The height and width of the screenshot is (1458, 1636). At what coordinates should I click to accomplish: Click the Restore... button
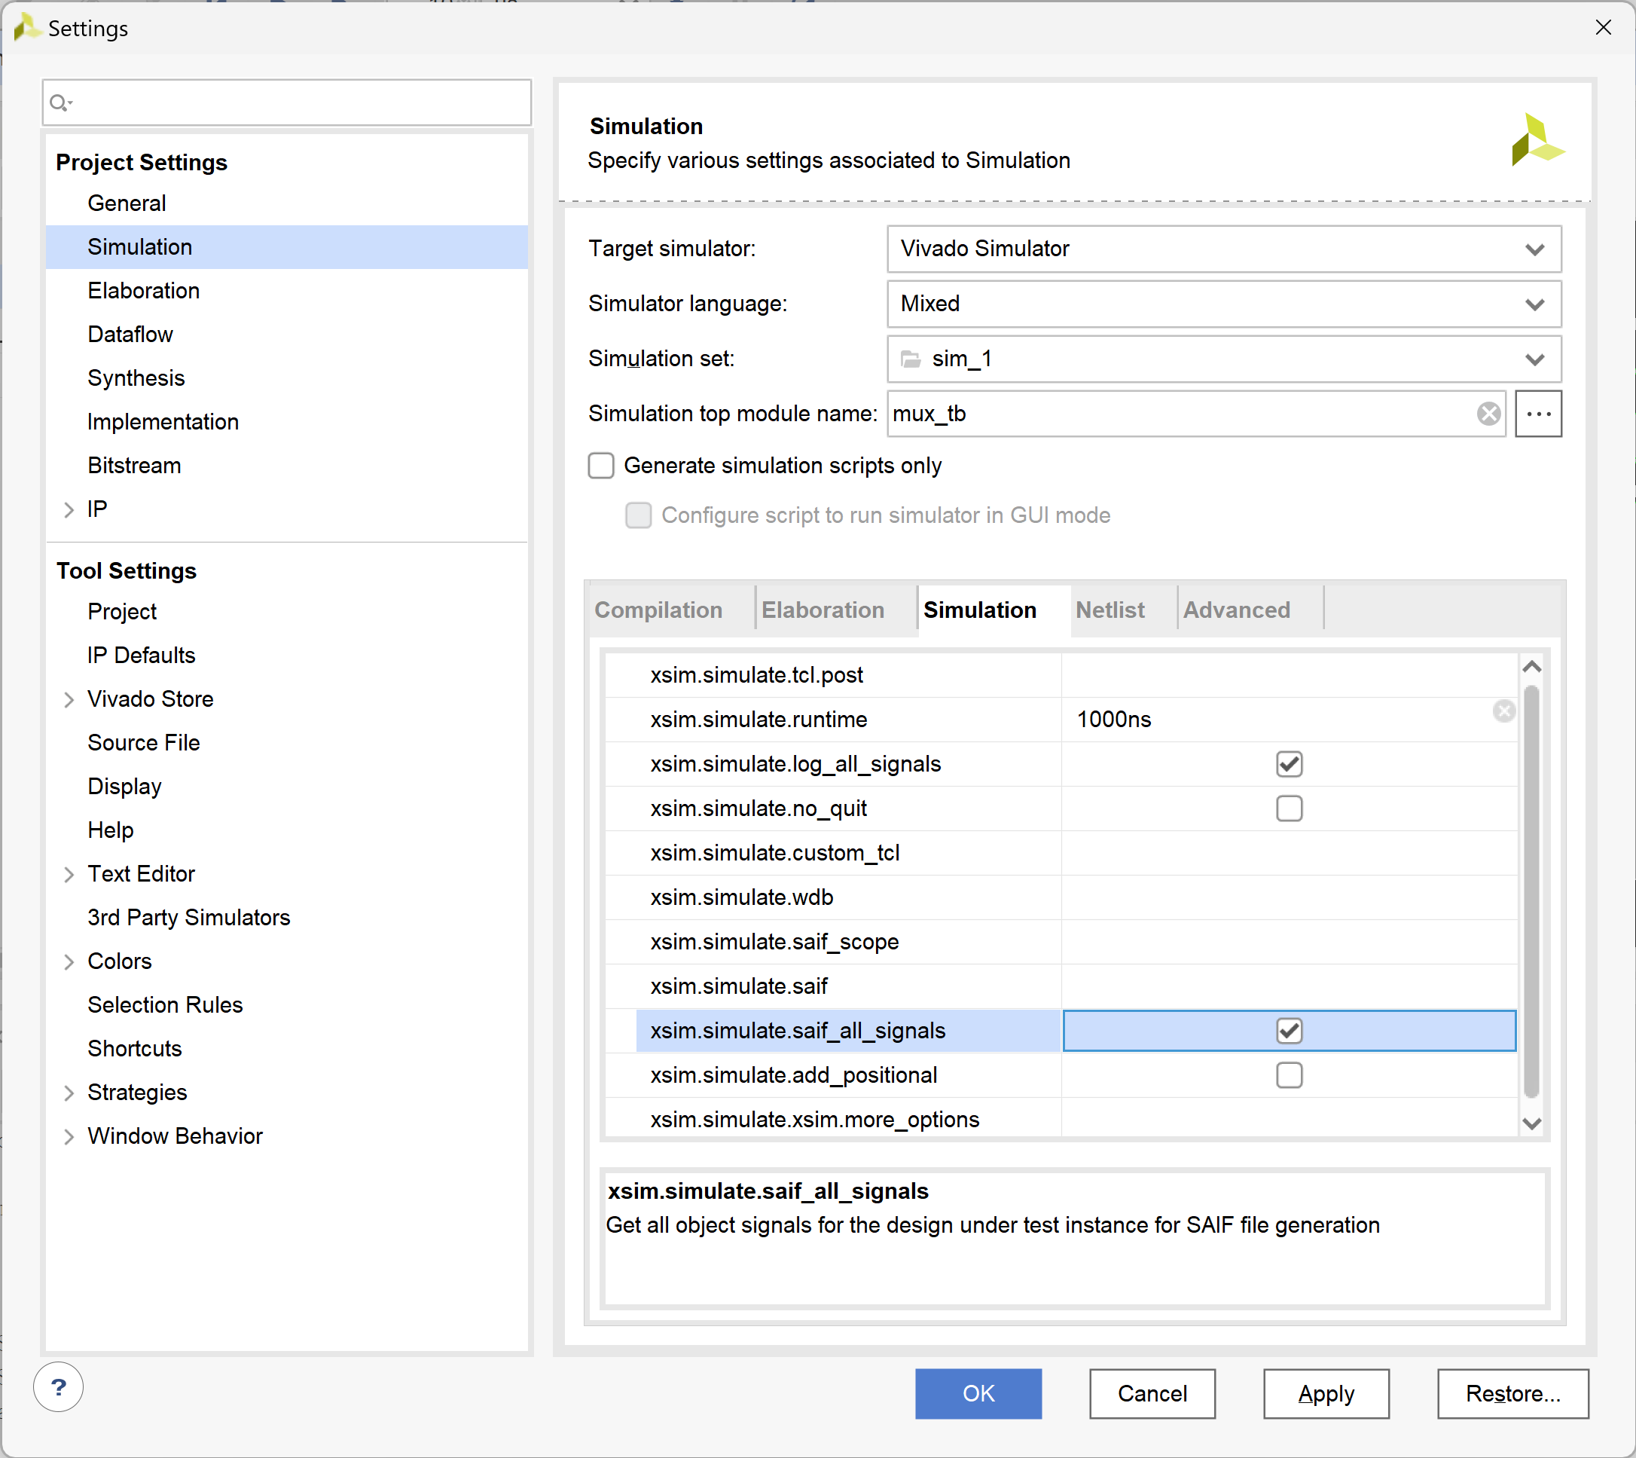click(1512, 1394)
